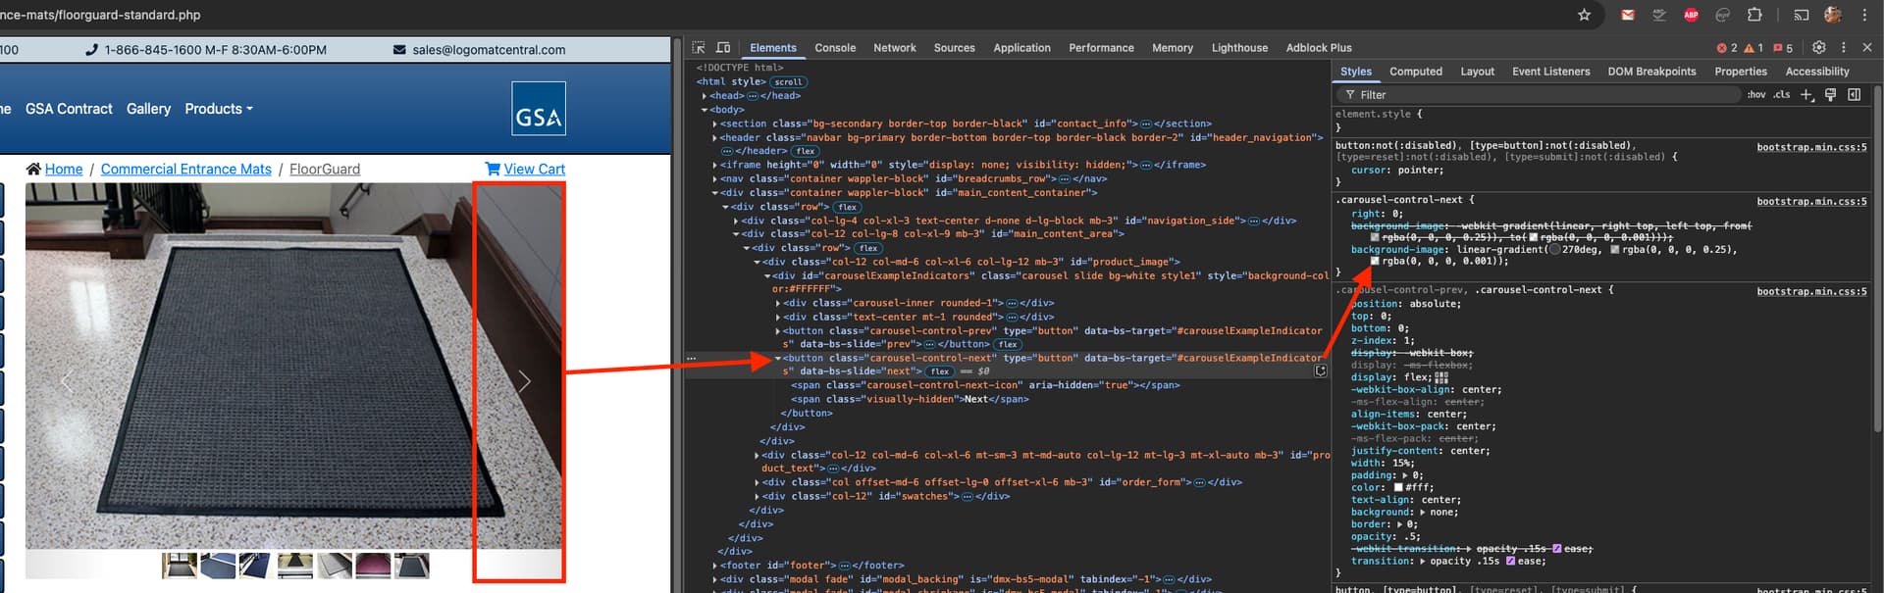Select the maroon mat thumbnail below the carousel

coord(373,566)
